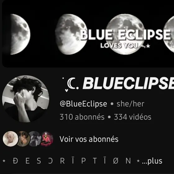This screenshot has height=174, width=174.
Task: Click the half moon in banner
Action: pos(20,34)
